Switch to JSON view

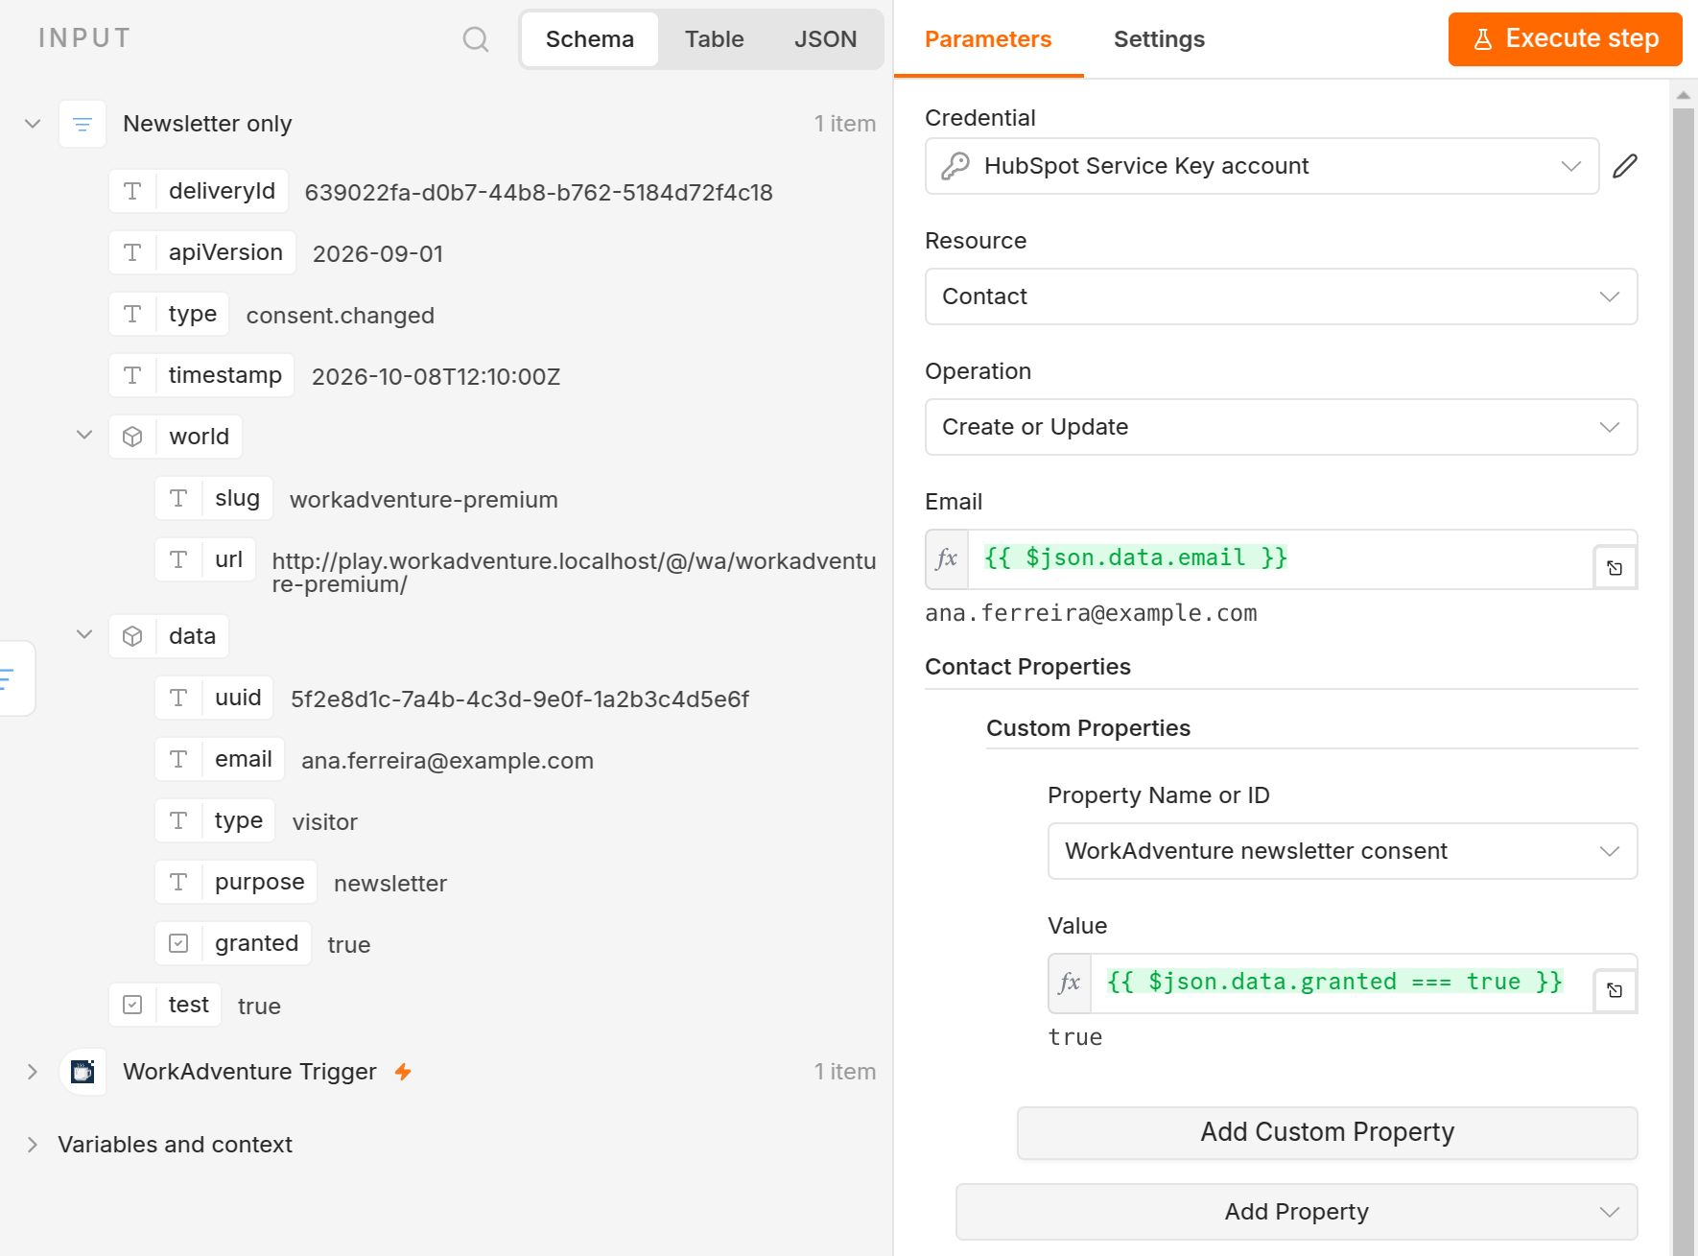(825, 39)
